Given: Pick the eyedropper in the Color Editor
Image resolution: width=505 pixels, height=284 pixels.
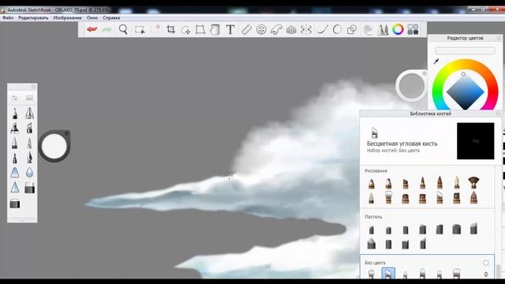Looking at the screenshot, I should pyautogui.click(x=436, y=62).
